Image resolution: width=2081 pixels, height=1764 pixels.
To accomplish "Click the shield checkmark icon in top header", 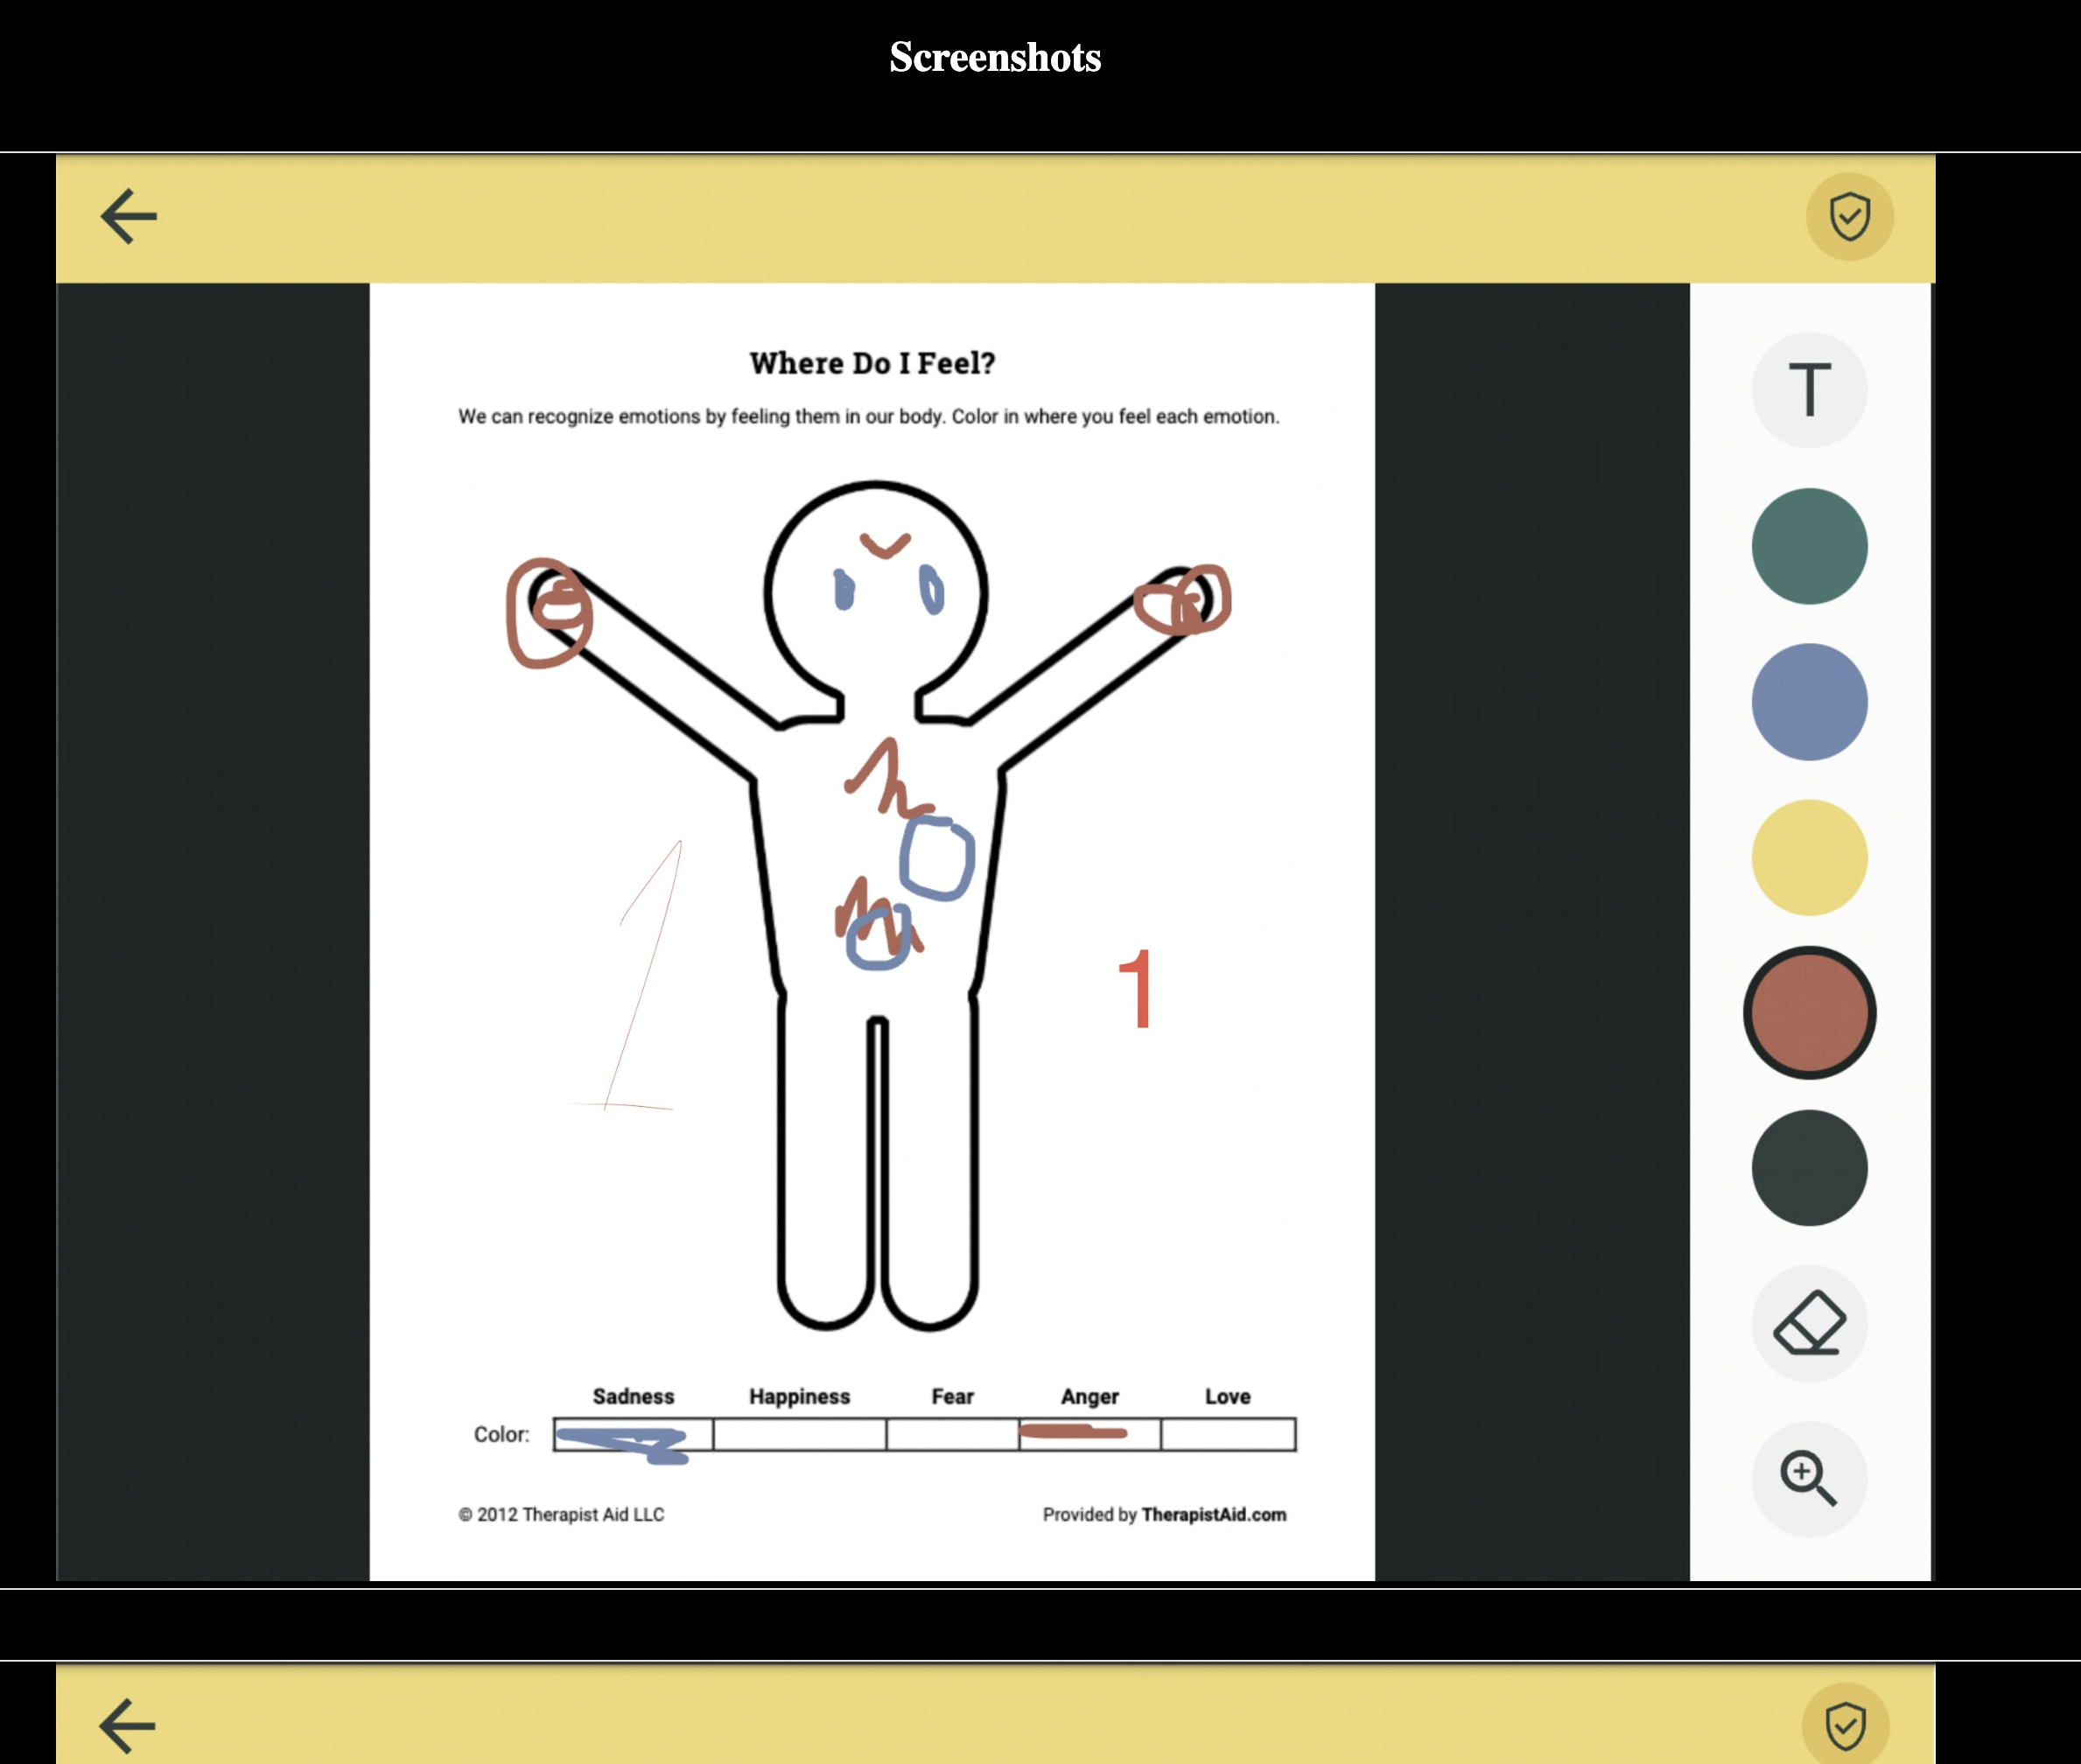I will pos(1848,216).
